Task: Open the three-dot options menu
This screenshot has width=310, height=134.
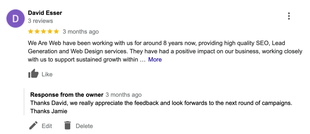Action: point(289,16)
